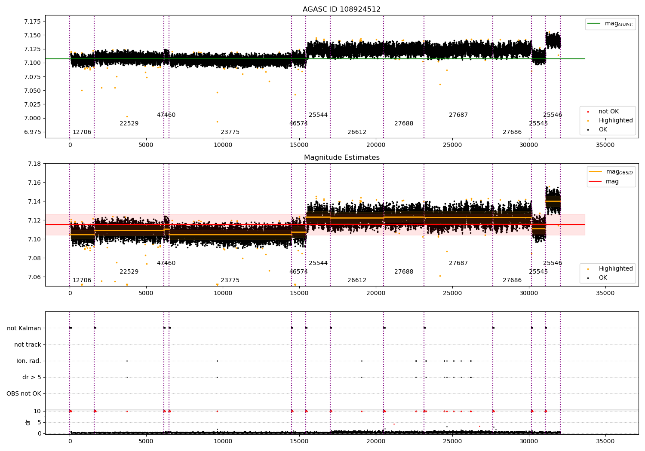Click the mag OBSID legend label
645x451 pixels.
pyautogui.click(x=619, y=172)
